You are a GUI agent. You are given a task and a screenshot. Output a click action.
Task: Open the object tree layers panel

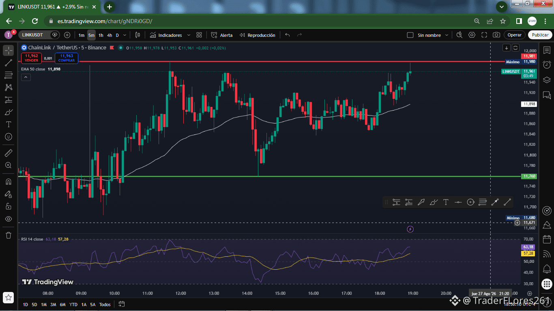tap(547, 80)
